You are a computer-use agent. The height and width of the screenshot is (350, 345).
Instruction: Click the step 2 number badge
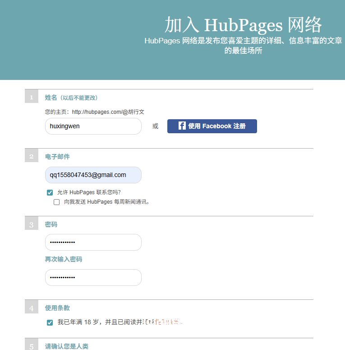tap(31, 157)
